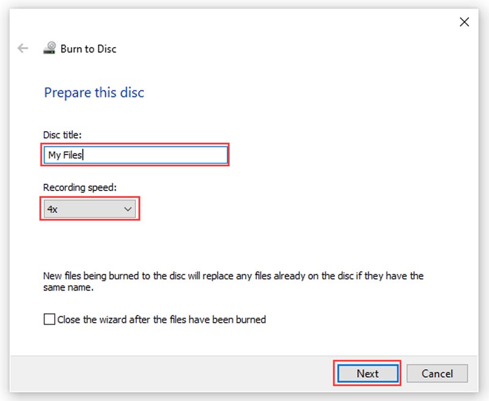Viewport: 489px width, 401px height.
Task: Open the Recording speed dropdown
Action: point(90,209)
